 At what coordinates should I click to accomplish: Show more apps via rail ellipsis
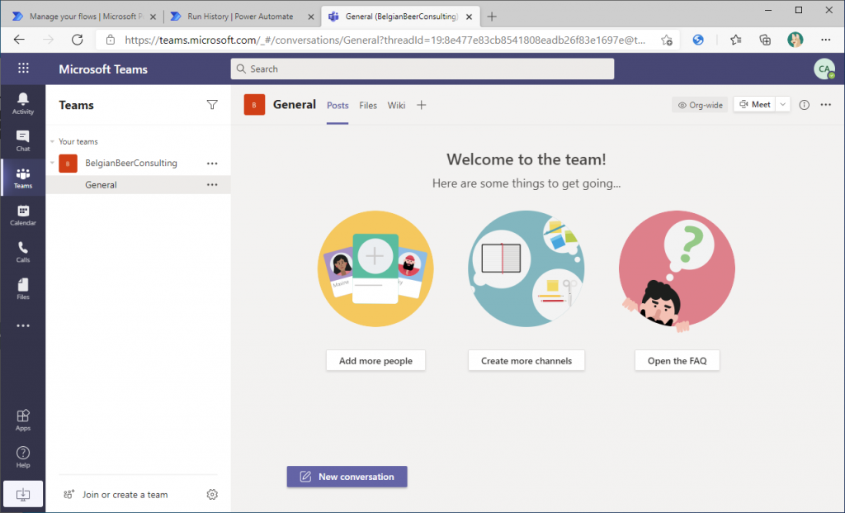[22, 325]
